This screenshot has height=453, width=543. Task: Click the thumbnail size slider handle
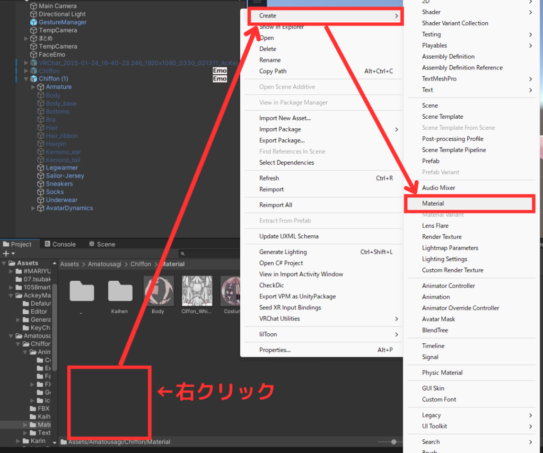click(393, 442)
